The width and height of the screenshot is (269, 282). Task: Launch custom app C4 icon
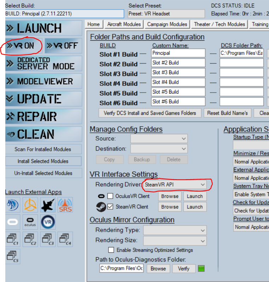tap(65, 239)
